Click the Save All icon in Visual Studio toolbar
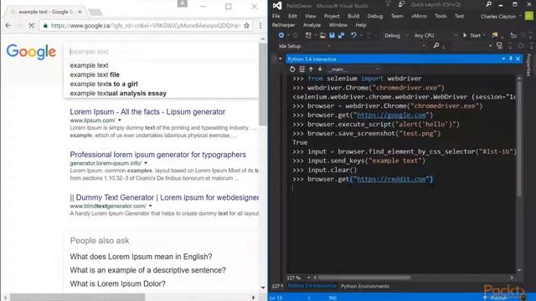 (x=341, y=35)
